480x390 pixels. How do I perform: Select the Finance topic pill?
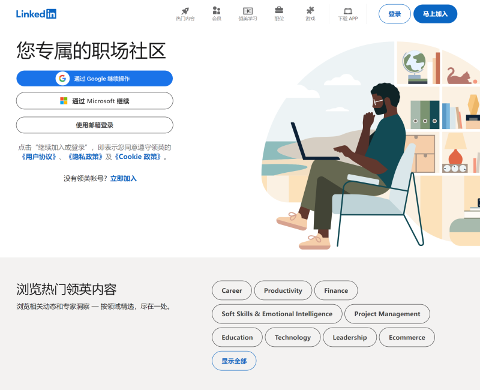(x=336, y=290)
